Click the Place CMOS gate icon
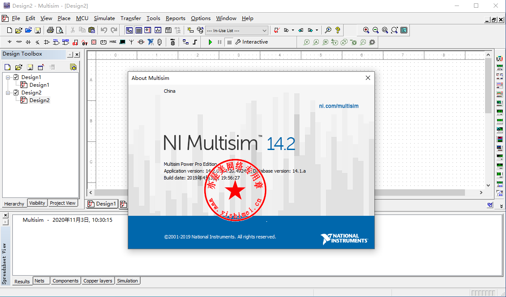506x297 pixels. [66, 42]
